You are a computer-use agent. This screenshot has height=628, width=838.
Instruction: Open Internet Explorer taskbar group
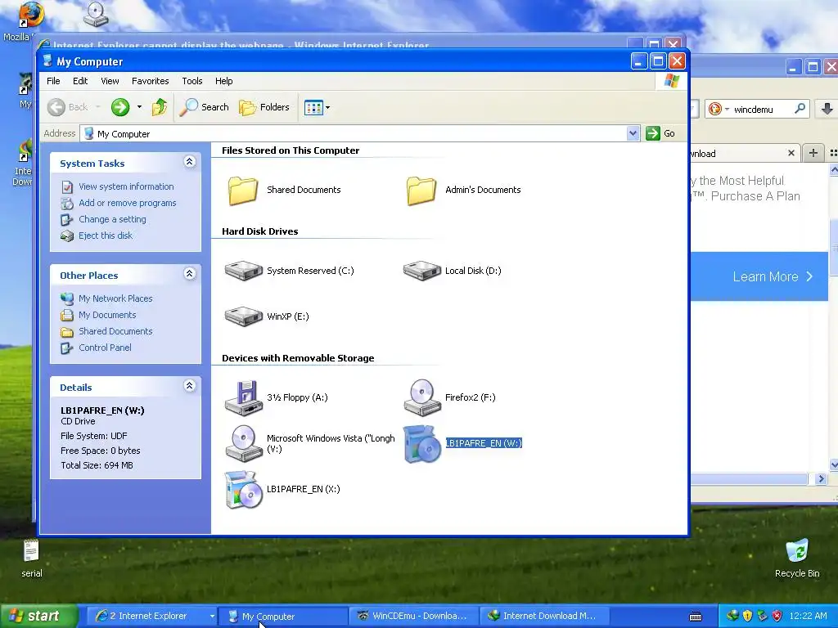pyautogui.click(x=151, y=617)
